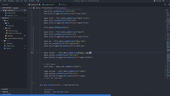Click the style.qss file icon in Open Editors
This screenshot has width=170, height=96.
click(x=6, y=15)
